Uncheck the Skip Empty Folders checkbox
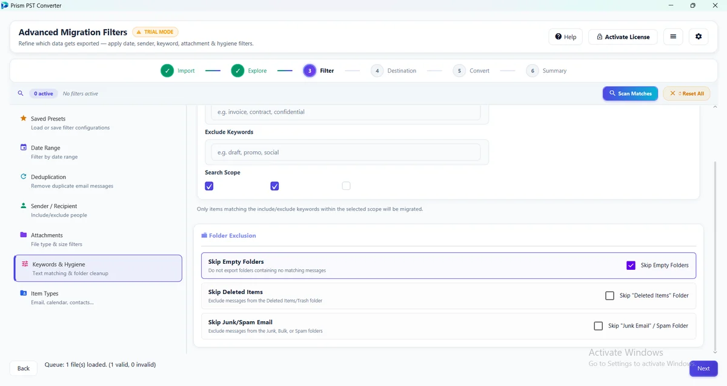The width and height of the screenshot is (727, 386). (631, 265)
